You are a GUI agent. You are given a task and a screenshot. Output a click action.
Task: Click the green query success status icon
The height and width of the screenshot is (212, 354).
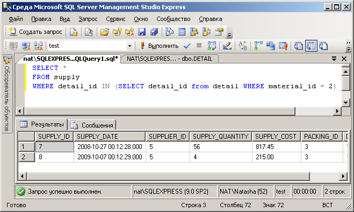click(21, 192)
